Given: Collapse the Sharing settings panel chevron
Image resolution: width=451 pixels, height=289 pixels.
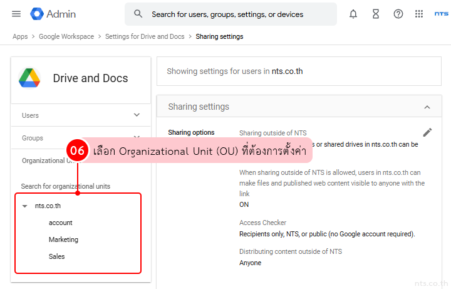Looking at the screenshot, I should click(x=427, y=107).
